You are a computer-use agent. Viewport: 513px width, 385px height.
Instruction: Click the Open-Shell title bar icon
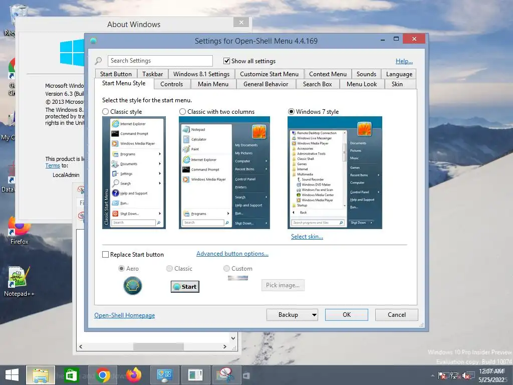tap(94, 41)
